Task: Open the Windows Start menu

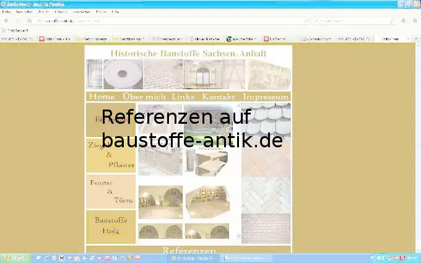Action: click(15, 258)
